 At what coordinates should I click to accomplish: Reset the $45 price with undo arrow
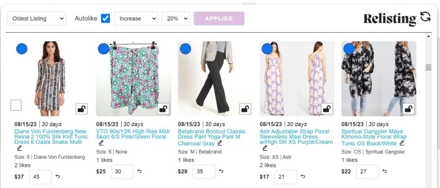pyautogui.click(x=58, y=176)
